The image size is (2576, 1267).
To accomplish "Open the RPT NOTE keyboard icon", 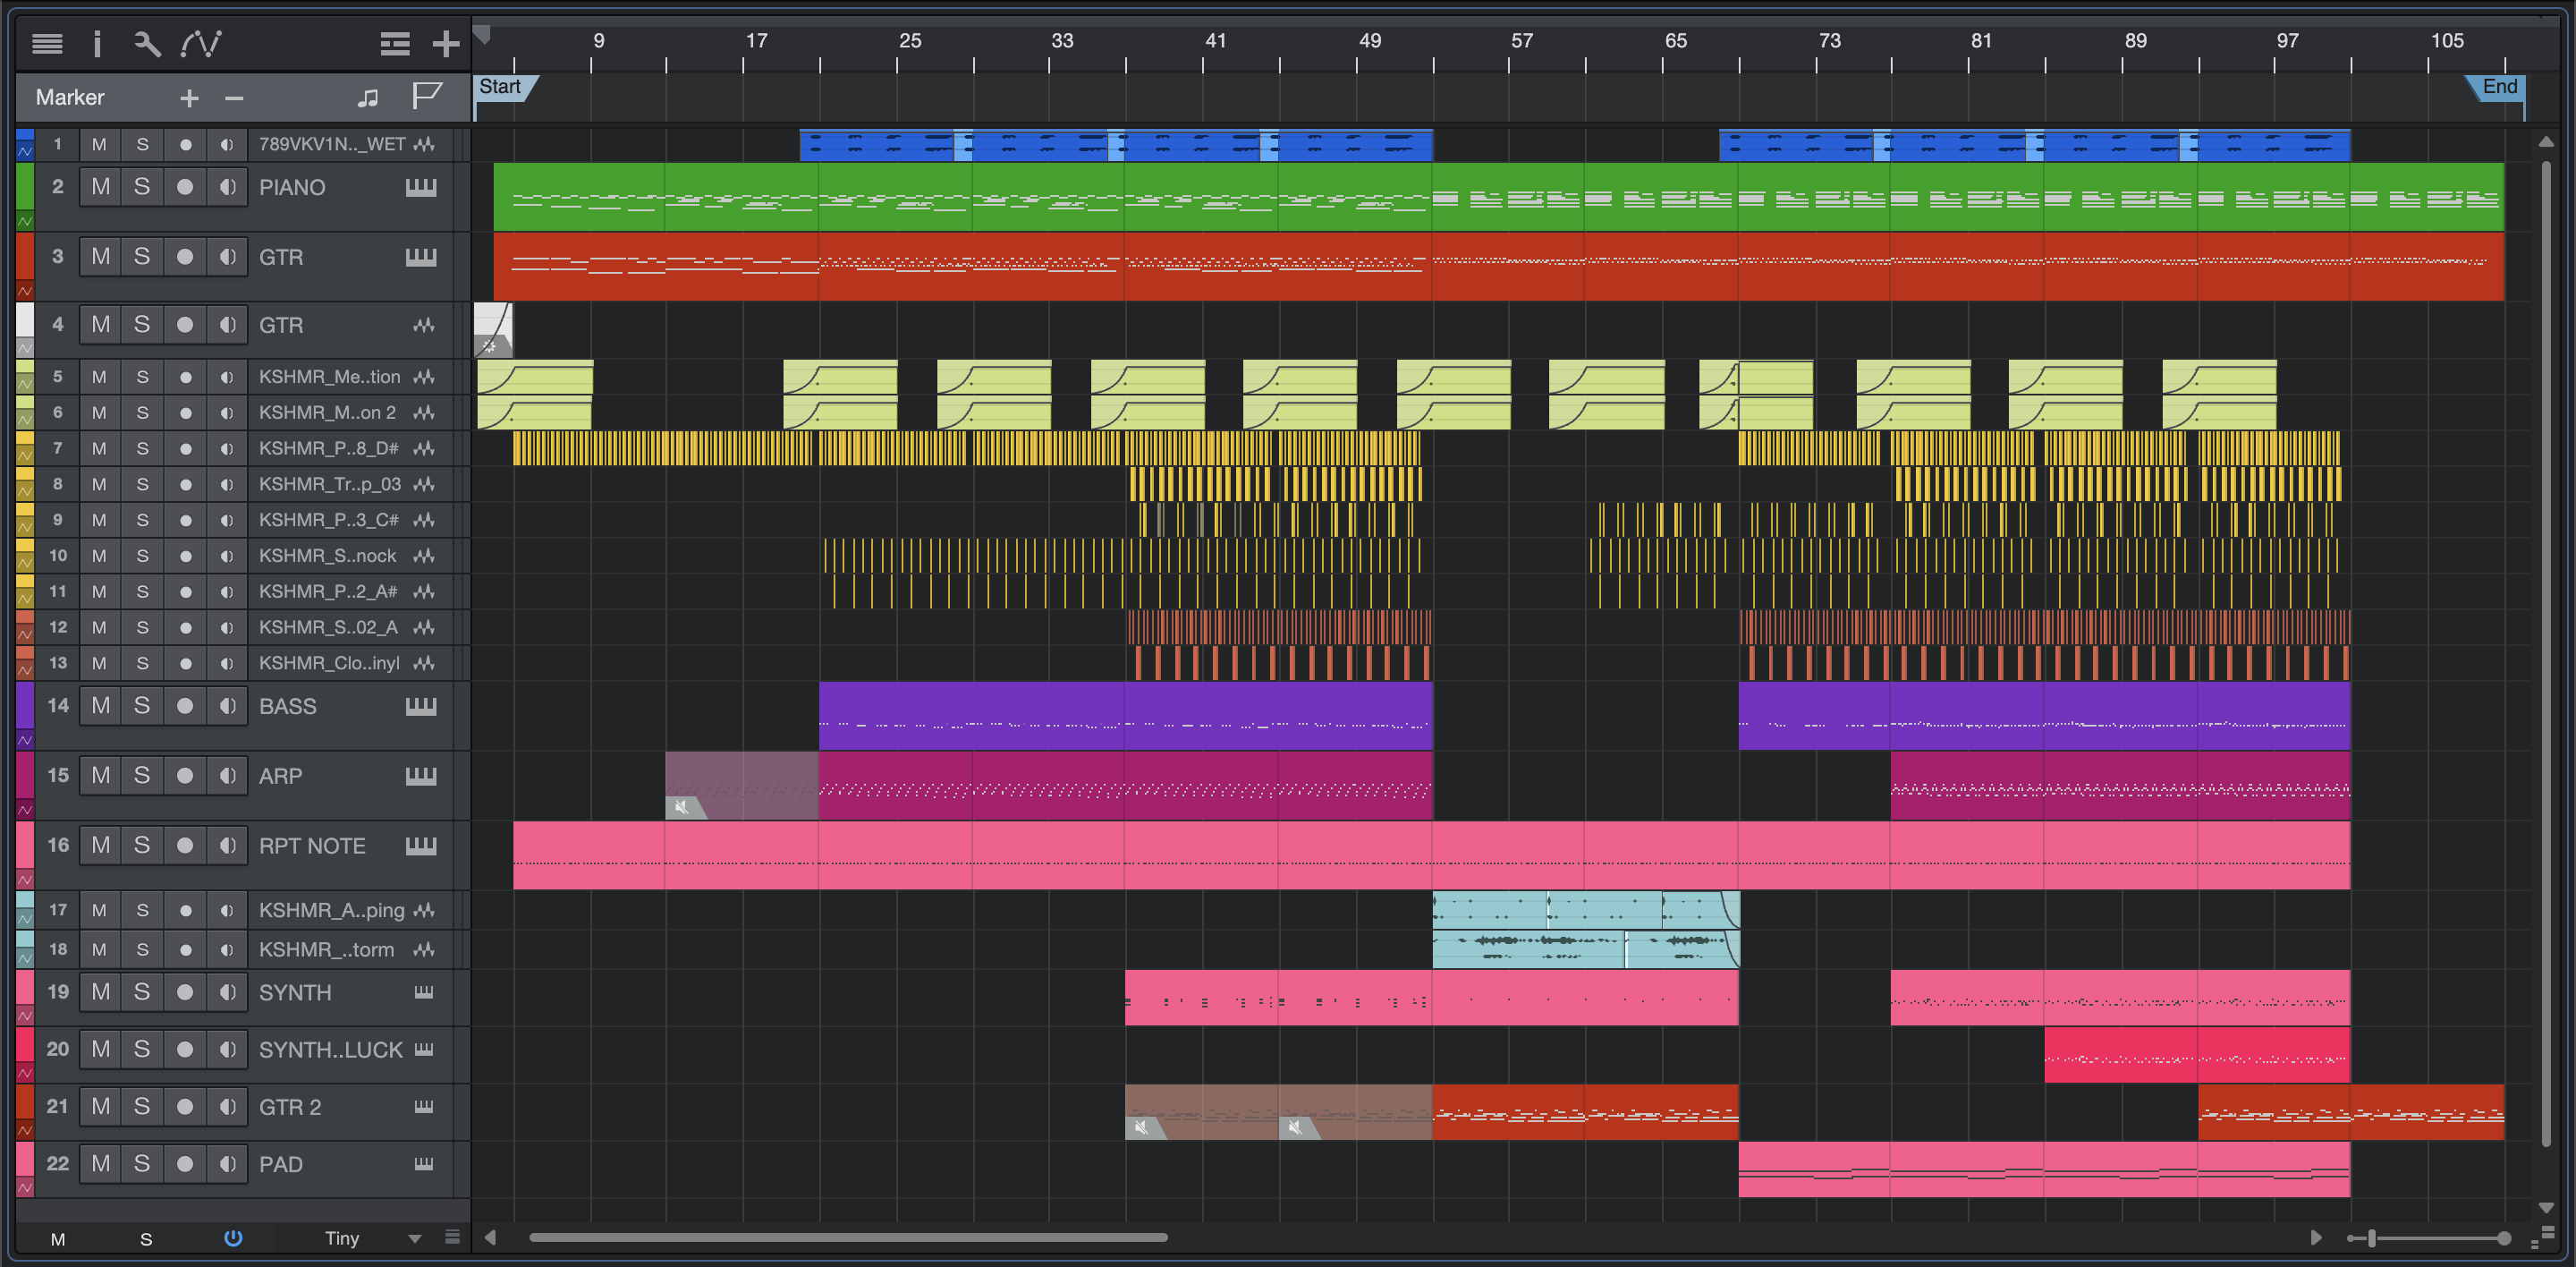I will coord(421,846).
